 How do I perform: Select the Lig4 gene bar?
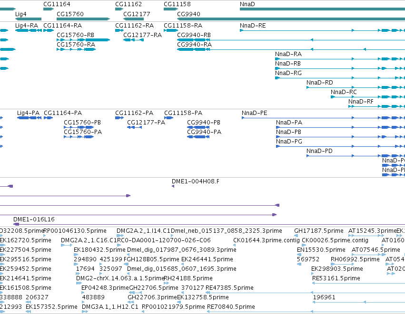[28, 19]
